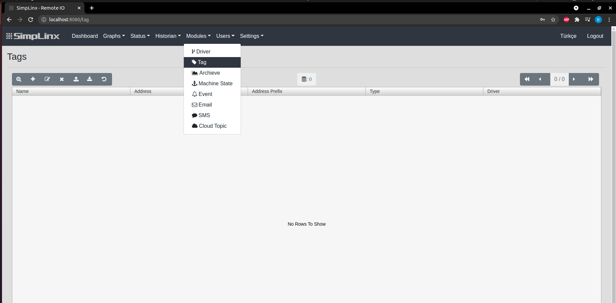Screen dimensions: 616x303
Task: Delete tag using the X icon
Action: (62, 79)
